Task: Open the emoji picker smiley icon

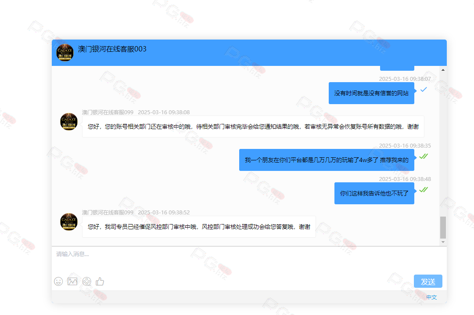Action: (58, 282)
